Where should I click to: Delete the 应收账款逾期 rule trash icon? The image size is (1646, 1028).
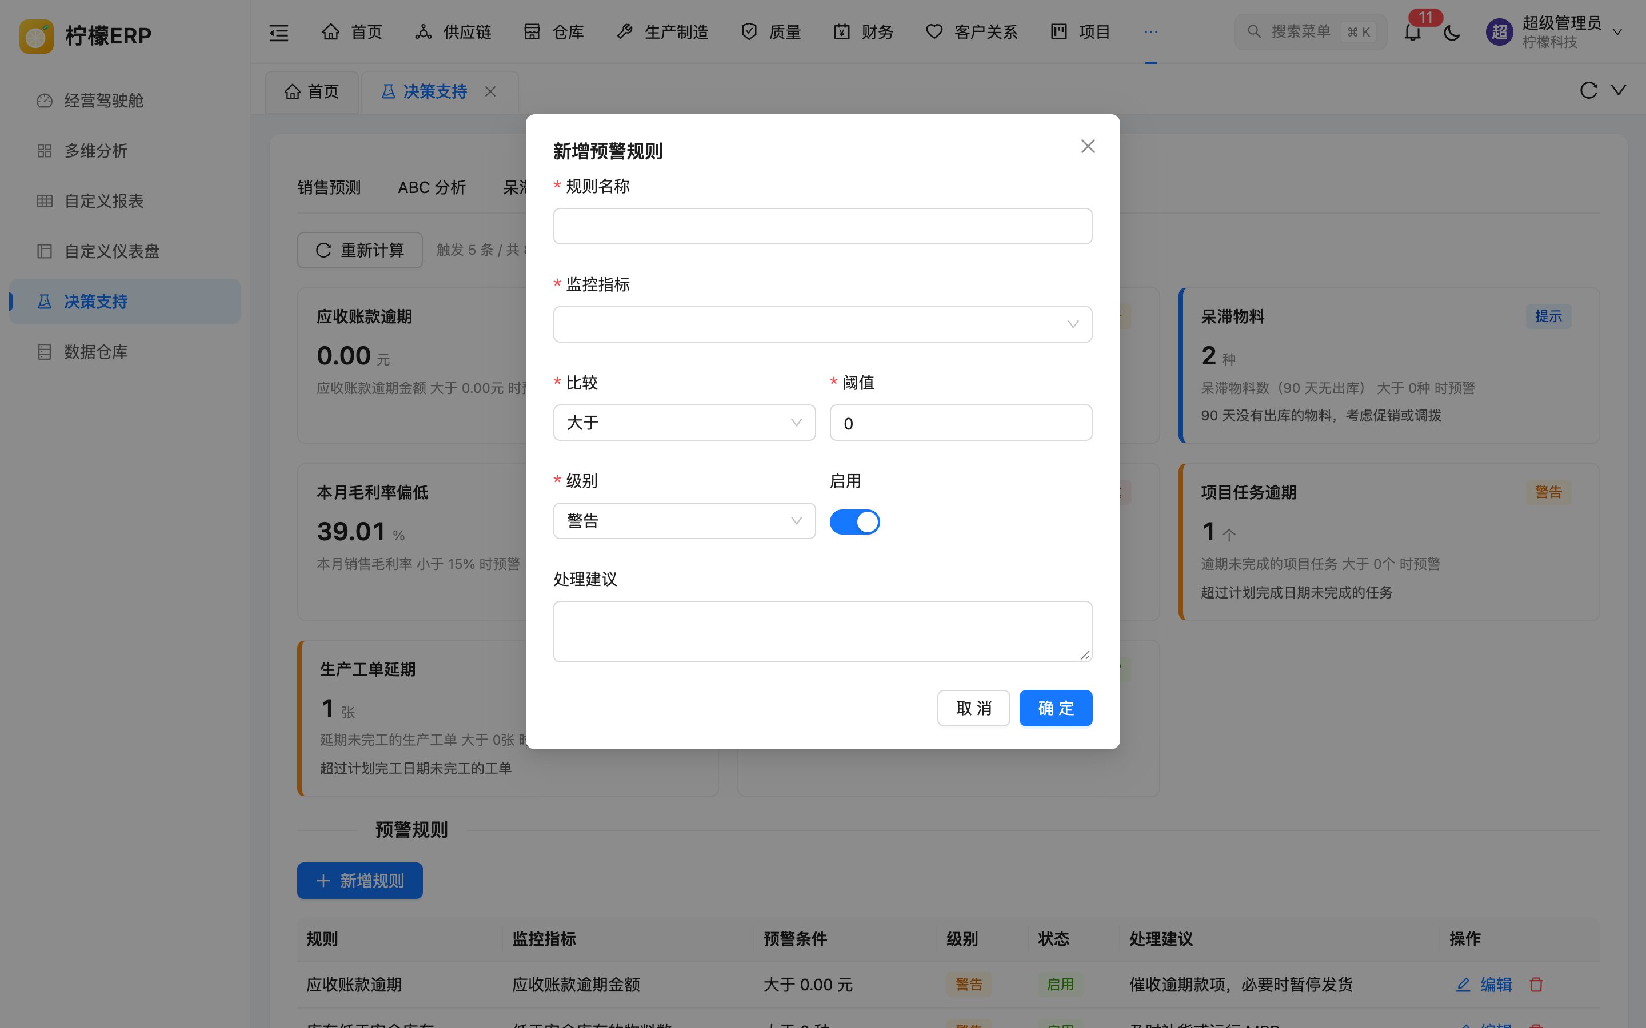(x=1536, y=984)
